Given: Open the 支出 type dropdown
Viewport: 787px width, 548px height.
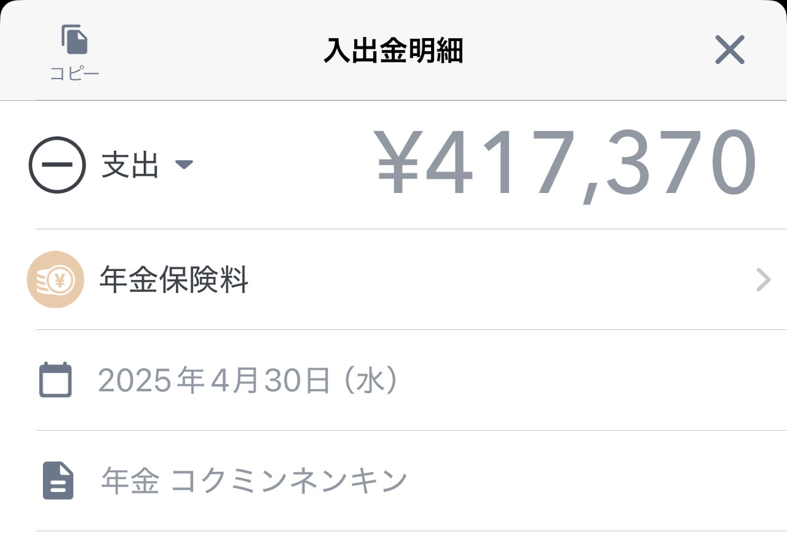Looking at the screenshot, I should tap(147, 165).
